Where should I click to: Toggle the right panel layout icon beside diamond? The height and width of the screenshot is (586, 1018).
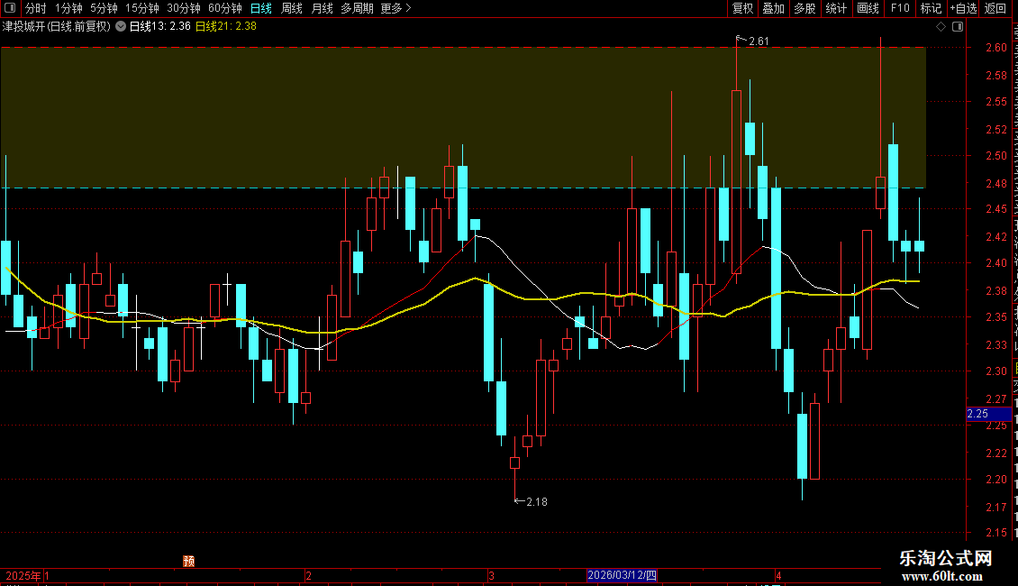[958, 27]
